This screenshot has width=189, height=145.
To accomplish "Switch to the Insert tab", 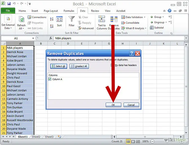I will point(35,11).
